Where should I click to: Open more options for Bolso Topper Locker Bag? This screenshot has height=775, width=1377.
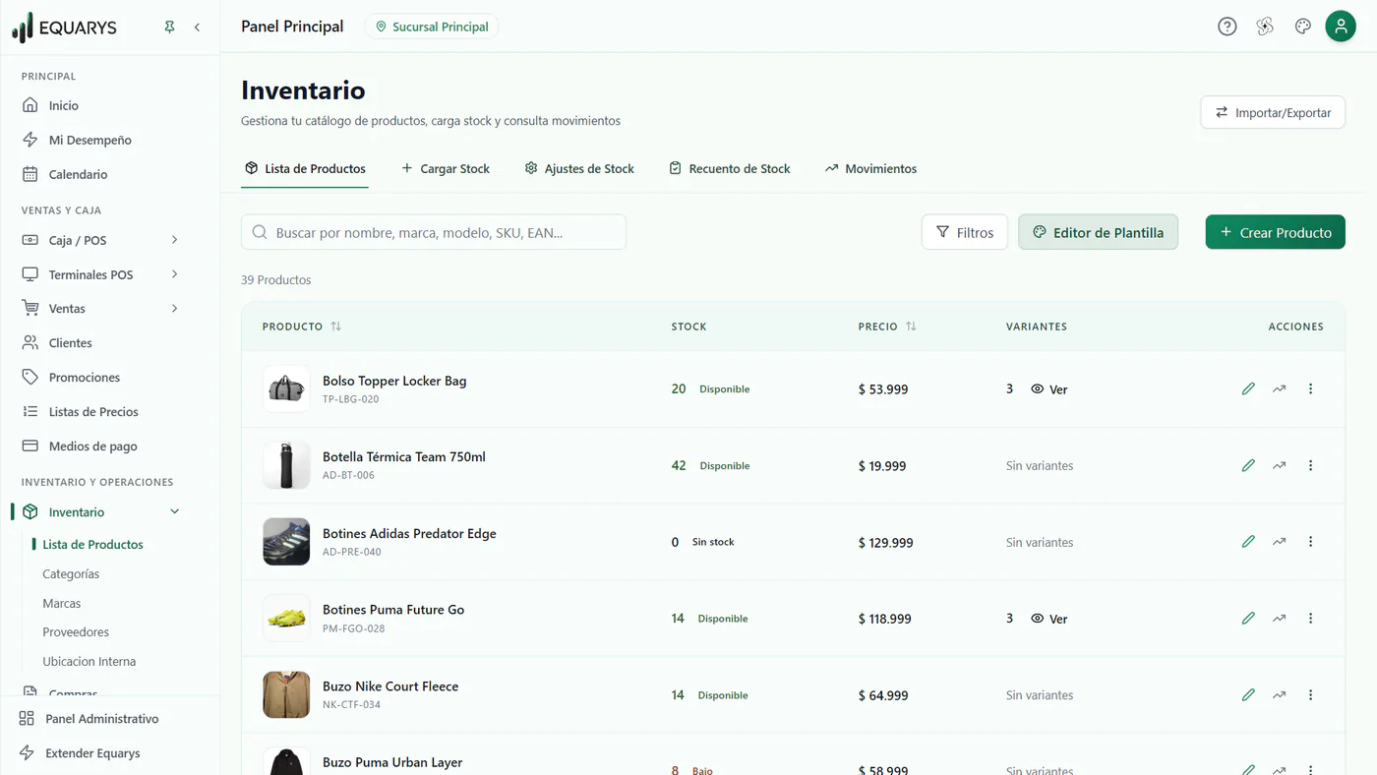coord(1310,388)
